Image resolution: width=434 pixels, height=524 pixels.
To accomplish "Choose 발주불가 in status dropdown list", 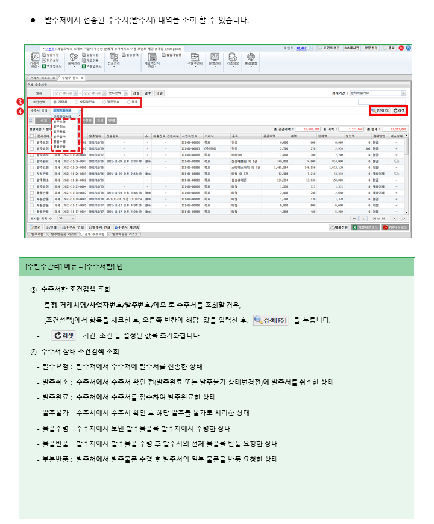I will [60, 137].
